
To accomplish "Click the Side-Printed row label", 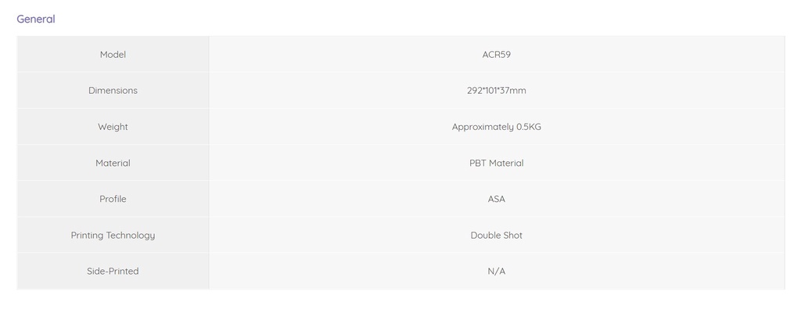I will (x=113, y=271).
